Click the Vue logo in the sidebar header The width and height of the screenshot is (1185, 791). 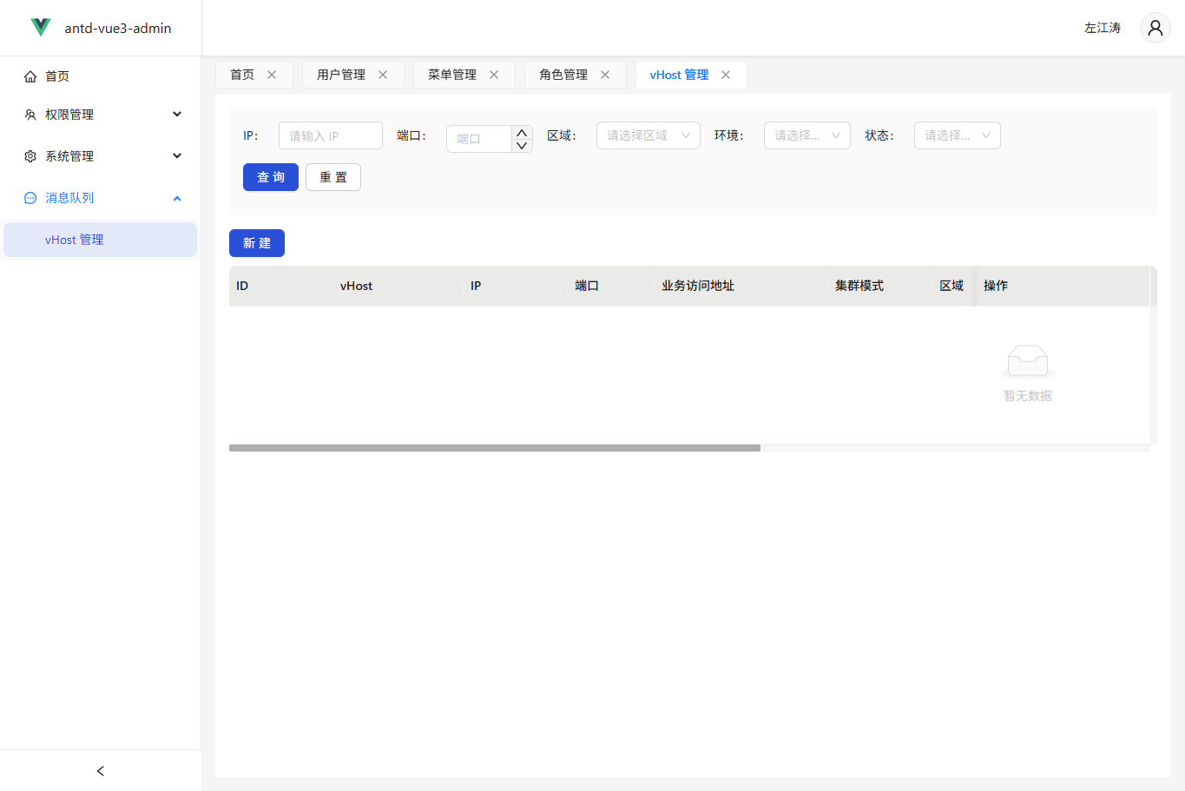(40, 27)
